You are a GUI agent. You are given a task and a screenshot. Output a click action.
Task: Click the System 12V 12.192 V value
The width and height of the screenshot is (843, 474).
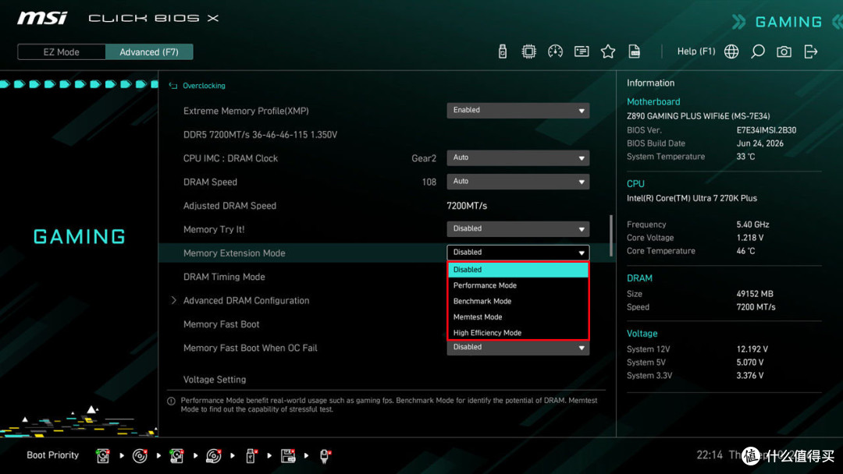[x=752, y=349]
